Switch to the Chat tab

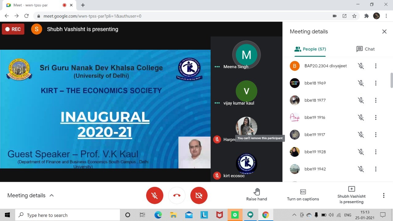[x=365, y=49]
